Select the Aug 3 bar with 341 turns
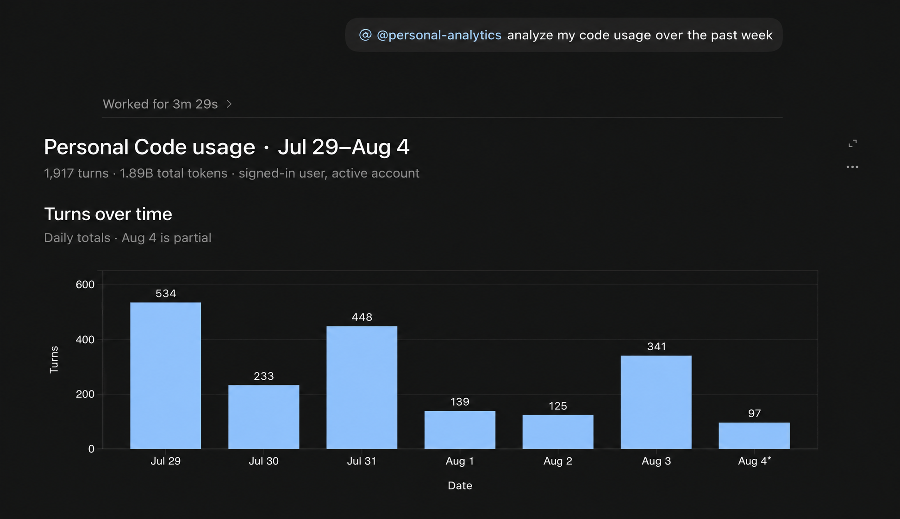The width and height of the screenshot is (900, 519). pyautogui.click(x=656, y=402)
